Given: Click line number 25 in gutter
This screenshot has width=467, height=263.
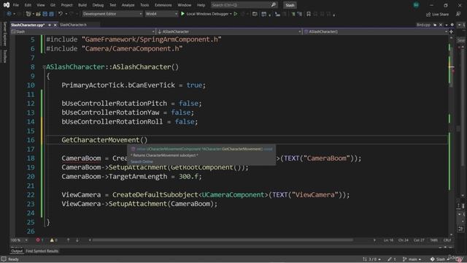Looking at the screenshot, I should tap(31, 222).
